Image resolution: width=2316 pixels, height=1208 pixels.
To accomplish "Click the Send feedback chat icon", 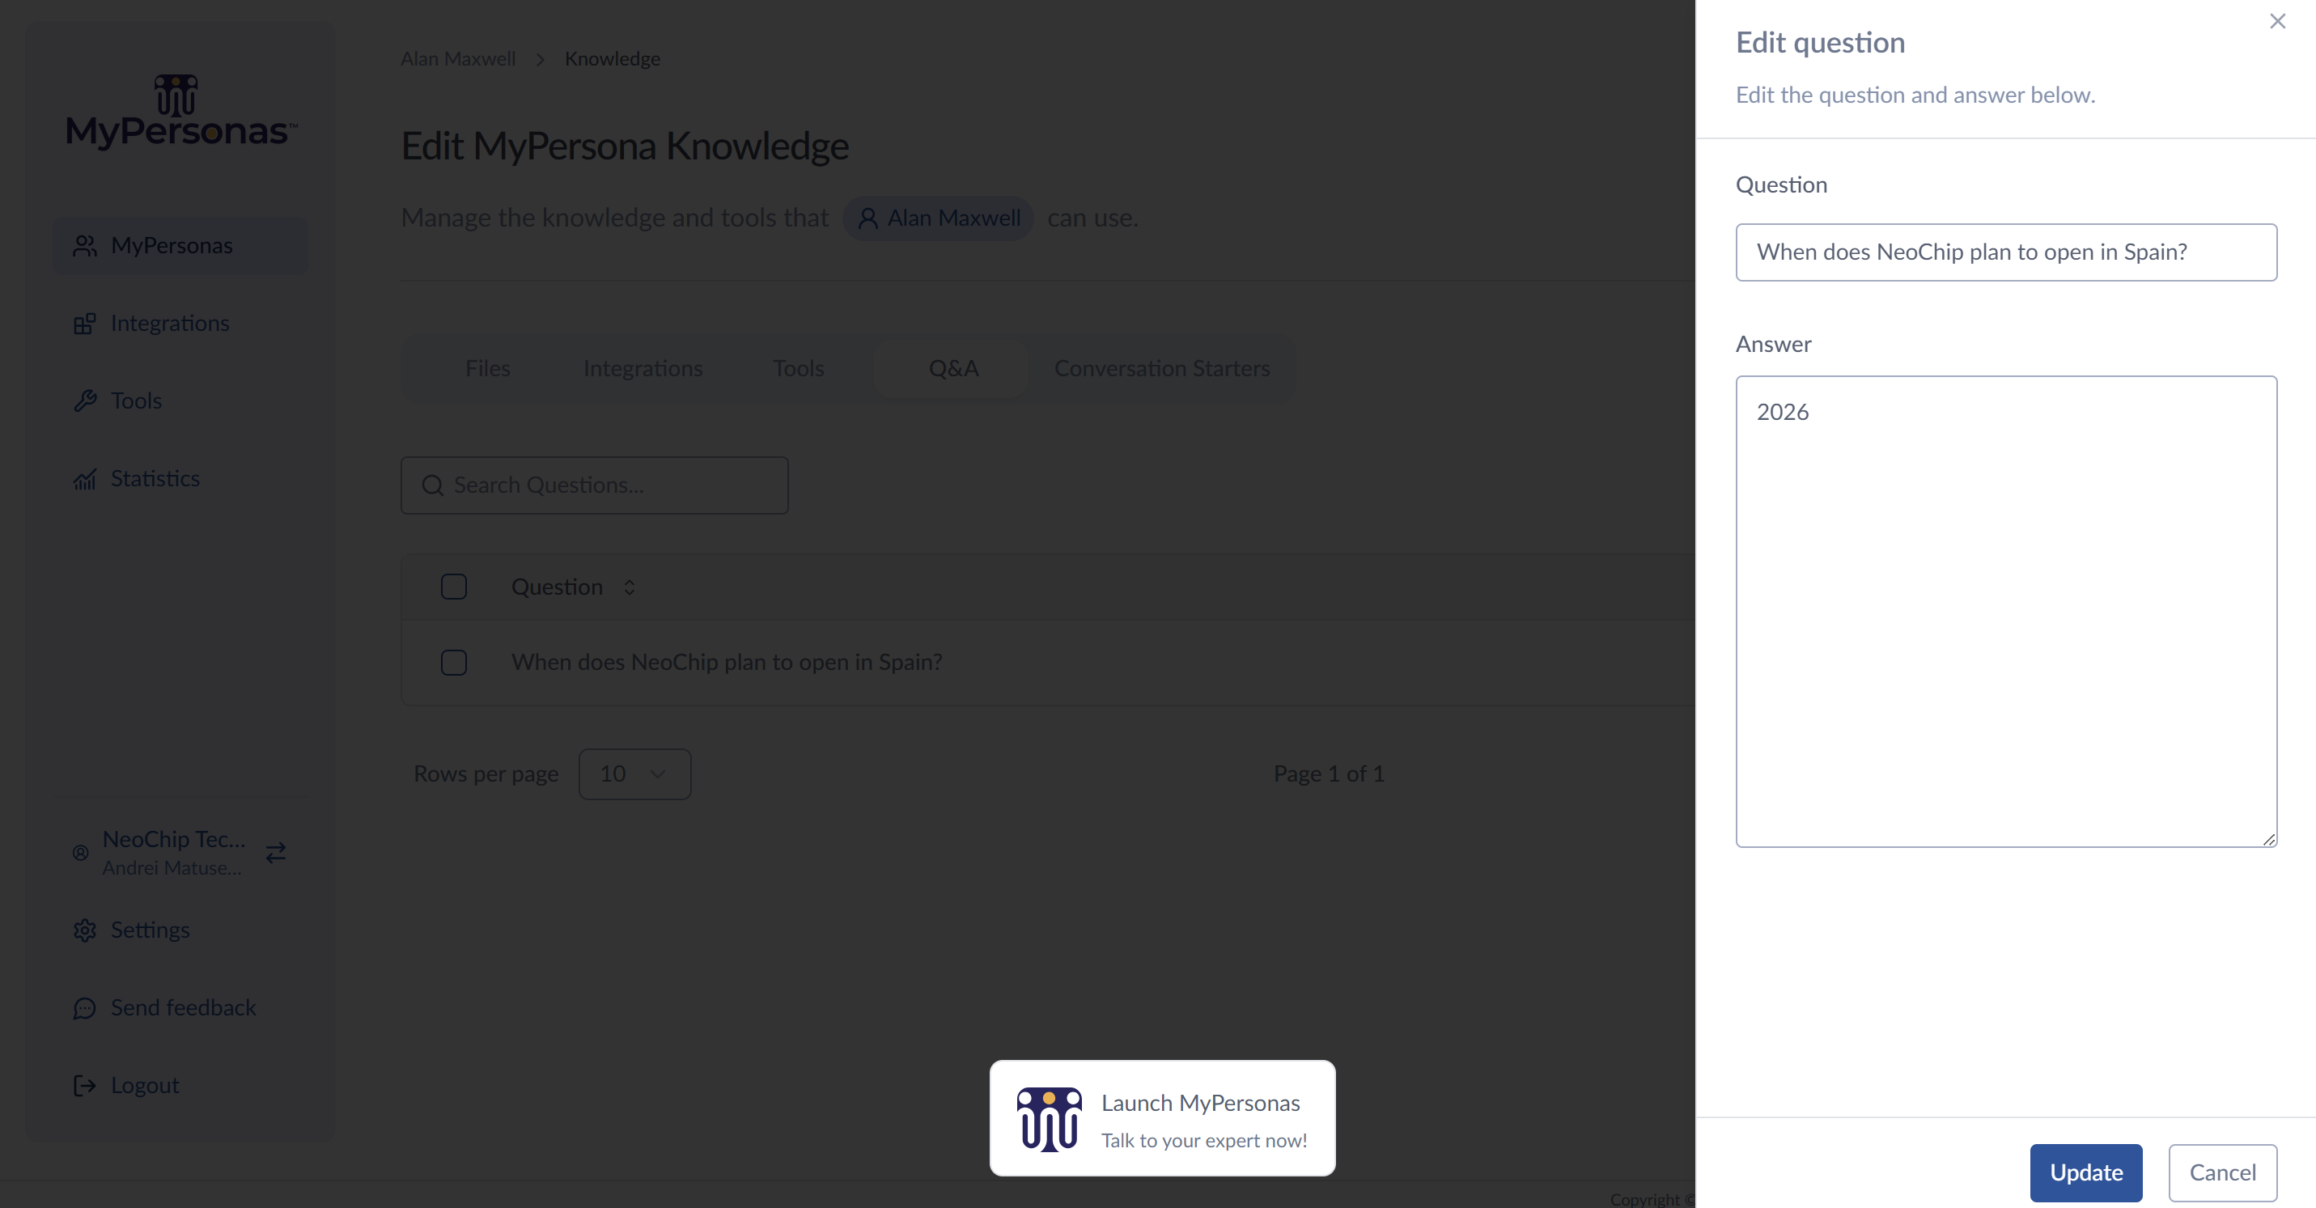I will point(84,1008).
